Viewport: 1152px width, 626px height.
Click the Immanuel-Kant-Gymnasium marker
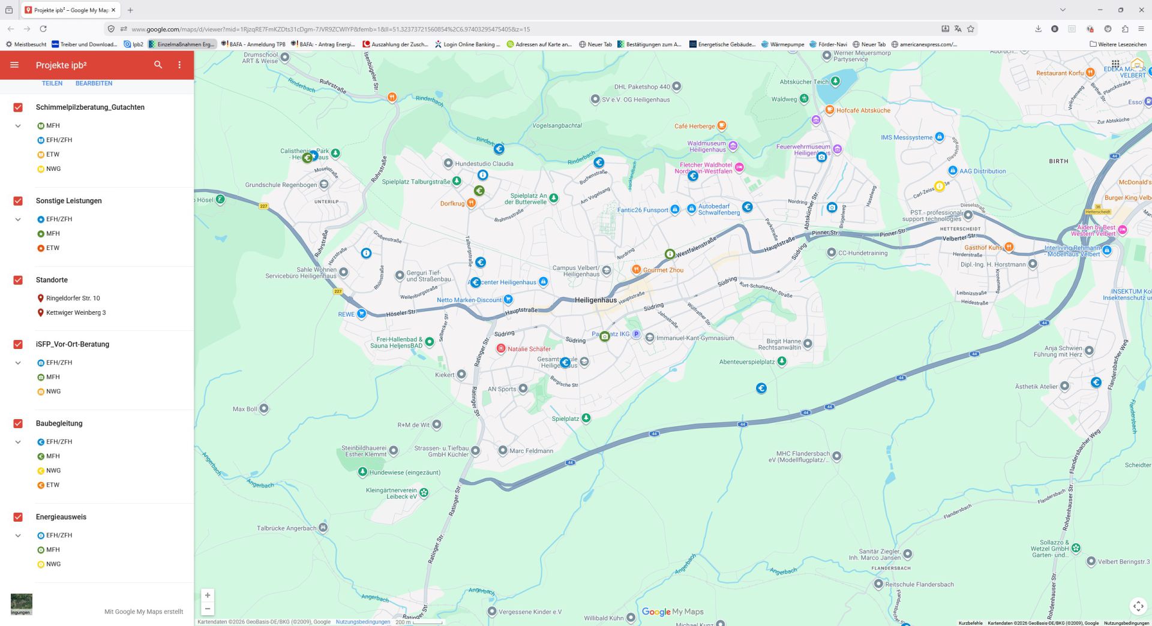point(650,338)
